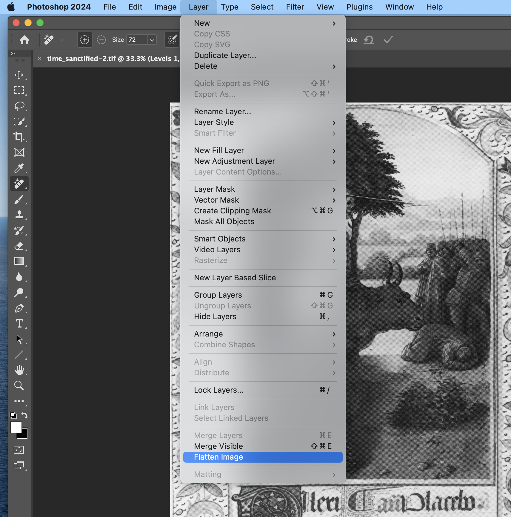
Task: Toggle pressure for size button
Action: (x=172, y=40)
